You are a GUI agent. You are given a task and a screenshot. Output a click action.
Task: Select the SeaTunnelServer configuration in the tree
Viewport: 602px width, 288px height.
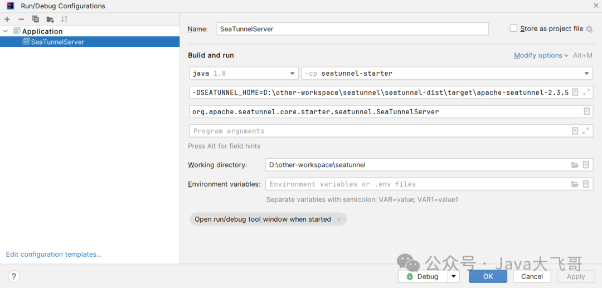coord(90,42)
